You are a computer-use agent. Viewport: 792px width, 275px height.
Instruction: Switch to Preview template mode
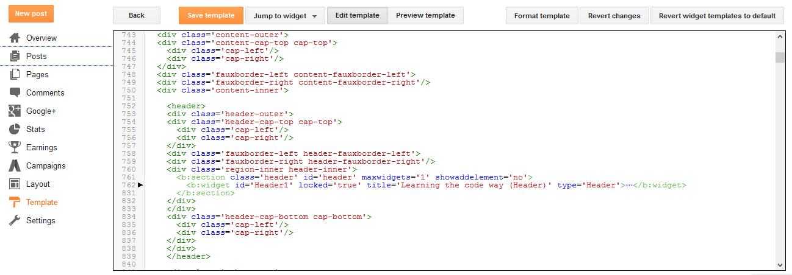[x=425, y=15]
